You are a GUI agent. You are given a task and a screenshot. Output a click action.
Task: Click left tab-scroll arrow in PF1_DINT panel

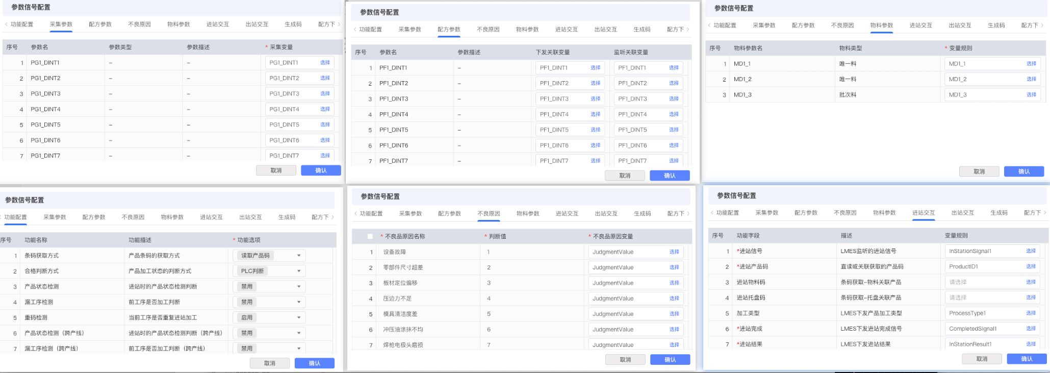pyautogui.click(x=355, y=30)
